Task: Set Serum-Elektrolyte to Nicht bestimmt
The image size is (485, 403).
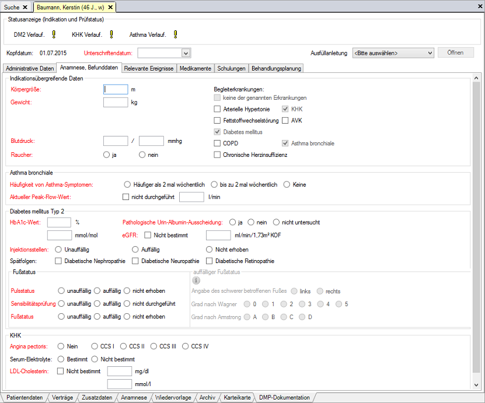Action: [95, 359]
